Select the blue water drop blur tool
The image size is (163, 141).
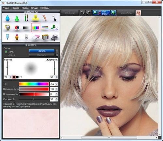7,18
